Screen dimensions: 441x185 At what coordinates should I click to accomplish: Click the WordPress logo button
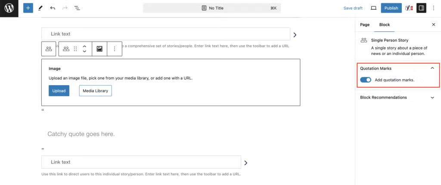coord(9,8)
